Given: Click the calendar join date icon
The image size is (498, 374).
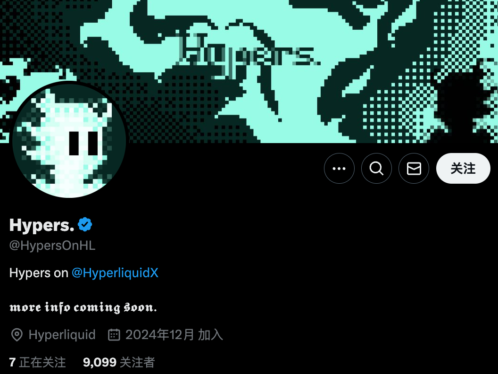Looking at the screenshot, I should click(114, 334).
